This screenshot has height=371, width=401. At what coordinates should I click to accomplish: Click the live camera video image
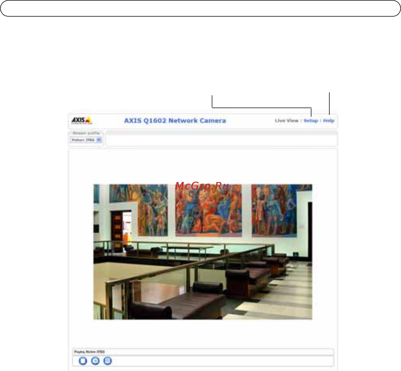[x=203, y=252]
